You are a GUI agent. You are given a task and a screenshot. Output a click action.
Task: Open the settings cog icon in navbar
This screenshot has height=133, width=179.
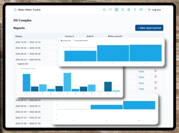tap(129, 10)
